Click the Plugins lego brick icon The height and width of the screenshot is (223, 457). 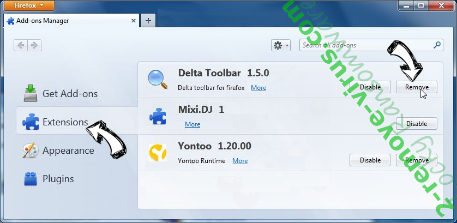tap(31, 179)
